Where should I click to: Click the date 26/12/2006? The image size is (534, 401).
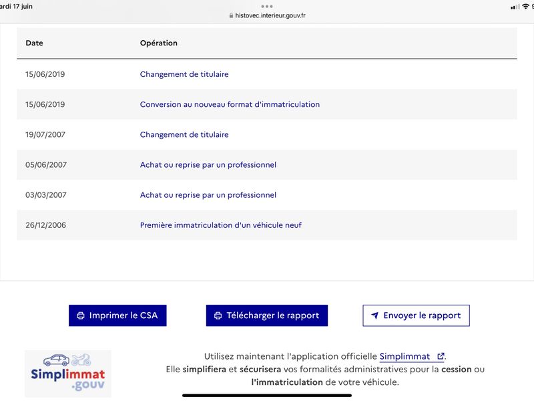(x=45, y=225)
